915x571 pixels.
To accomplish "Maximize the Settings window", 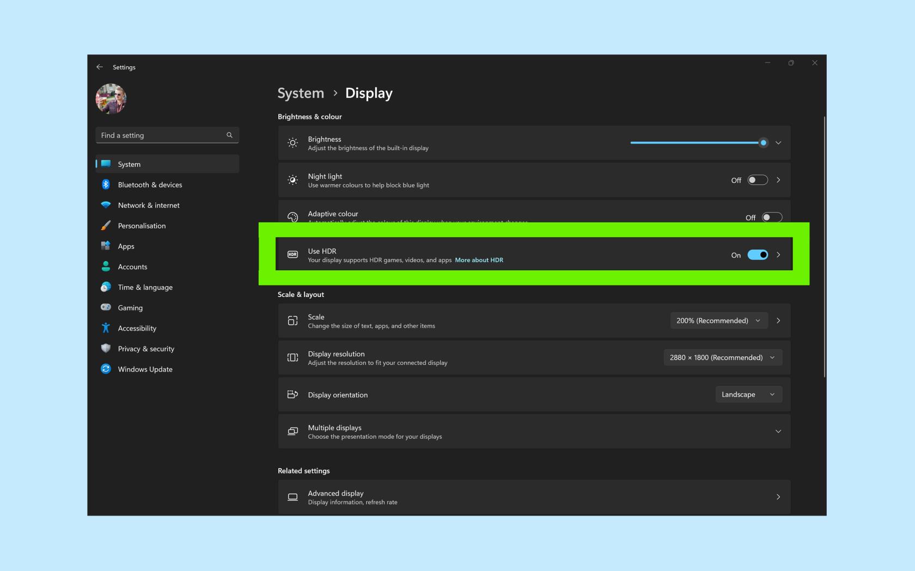I will click(x=791, y=63).
